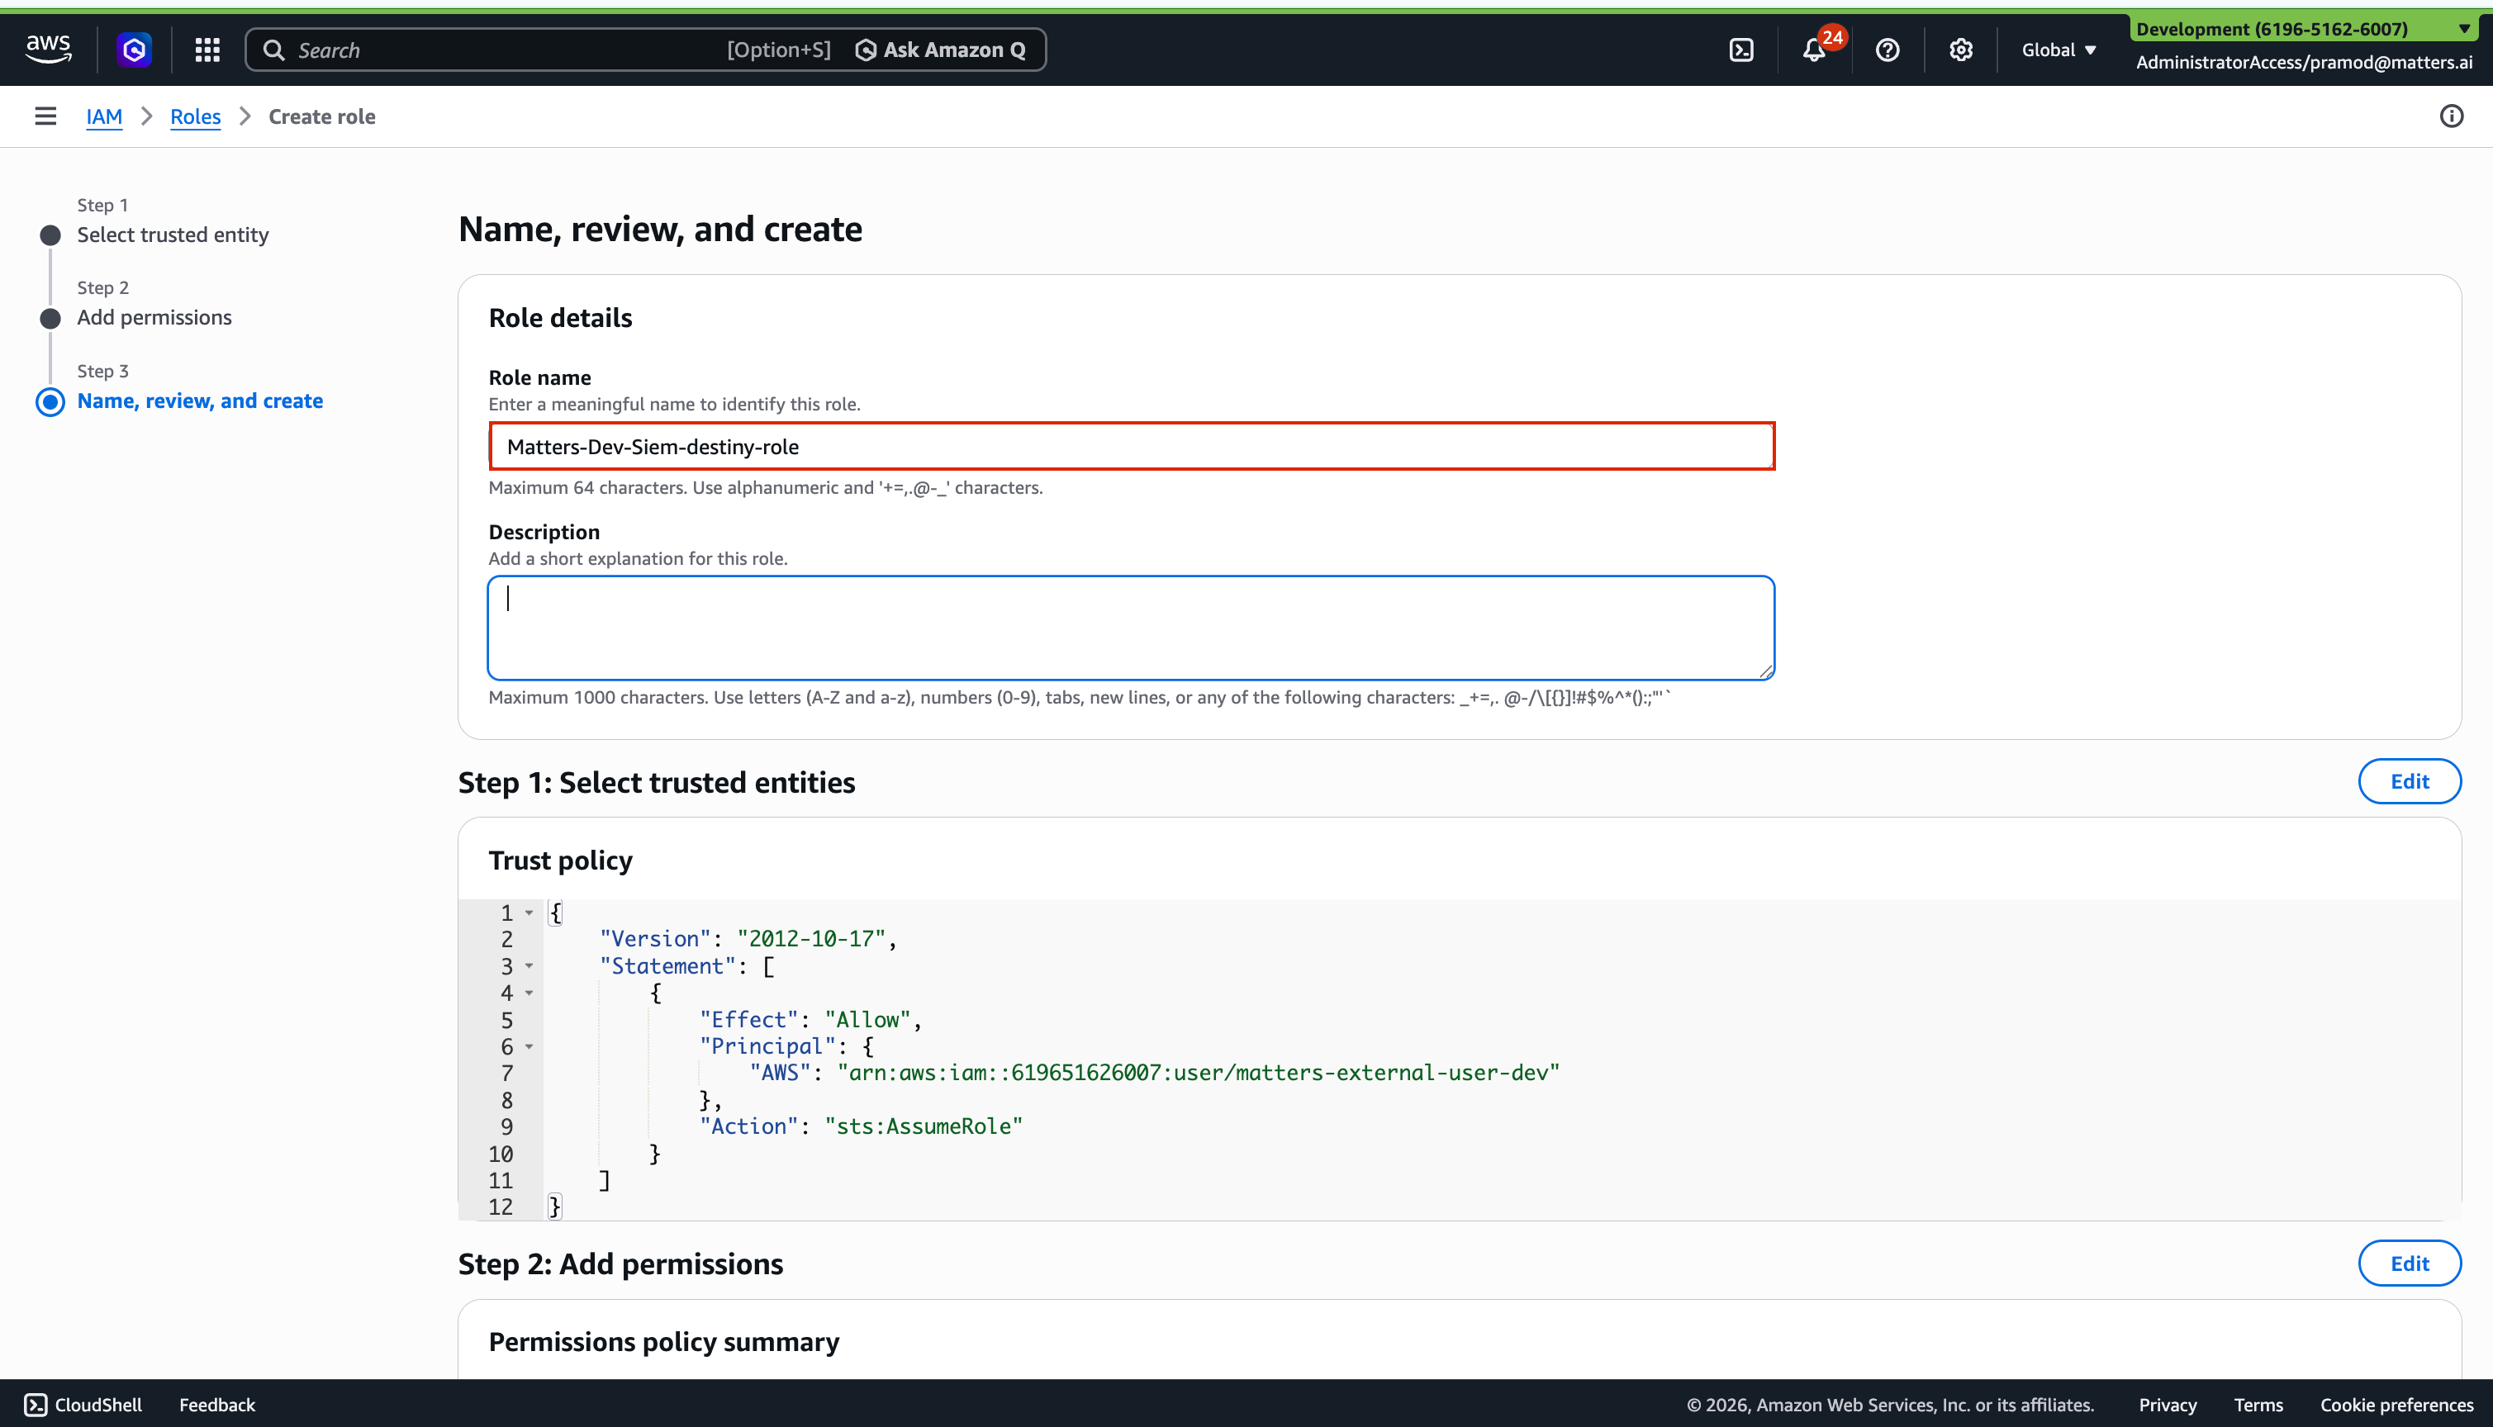Collapse the Statement array fold arrow
This screenshot has height=1427, width=2493.
(x=529, y=966)
